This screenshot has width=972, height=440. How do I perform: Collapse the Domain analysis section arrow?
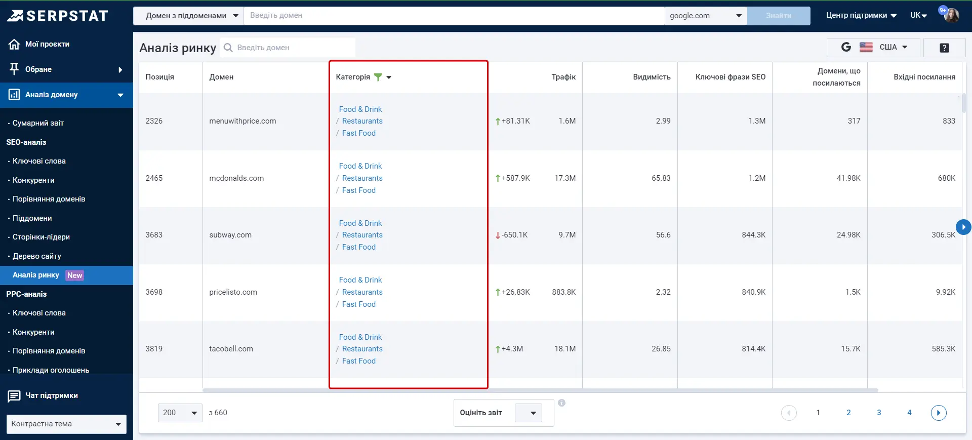(120, 95)
